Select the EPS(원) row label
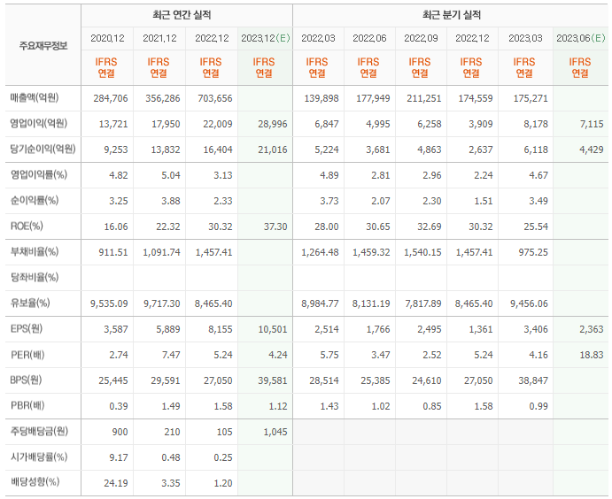Image resolution: width=612 pixels, height=499 pixels. point(27,329)
